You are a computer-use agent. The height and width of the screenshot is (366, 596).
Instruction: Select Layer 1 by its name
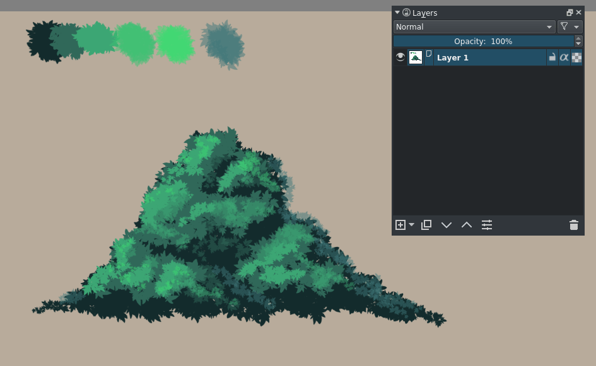pyautogui.click(x=452, y=57)
